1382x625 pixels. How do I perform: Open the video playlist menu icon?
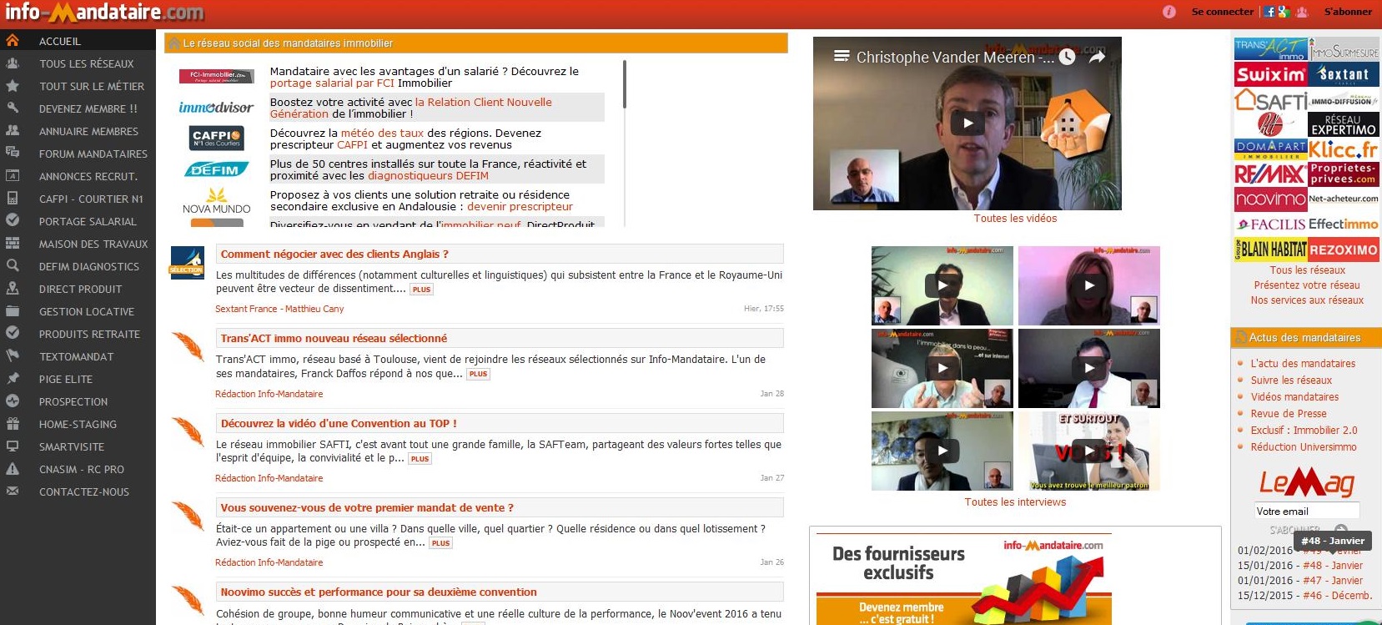(x=842, y=57)
